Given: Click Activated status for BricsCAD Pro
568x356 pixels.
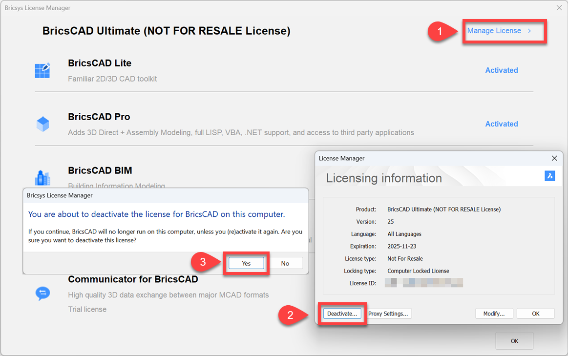Looking at the screenshot, I should [502, 124].
